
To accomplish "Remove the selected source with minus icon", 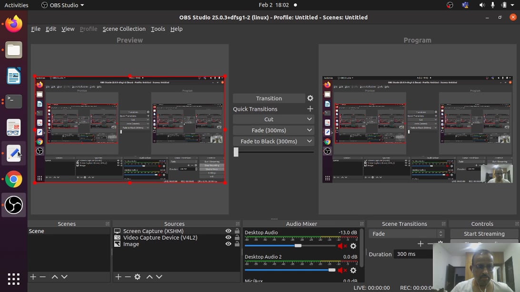I will click(x=128, y=277).
